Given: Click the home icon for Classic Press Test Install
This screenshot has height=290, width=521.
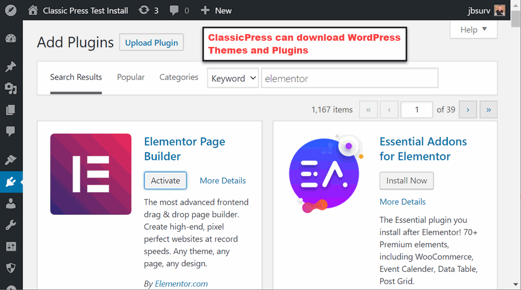Looking at the screenshot, I should [x=33, y=10].
